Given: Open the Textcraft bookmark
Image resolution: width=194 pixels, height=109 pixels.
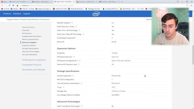Looking at the screenshot, I should coord(76,9).
